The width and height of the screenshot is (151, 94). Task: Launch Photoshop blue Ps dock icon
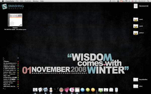point(83,90)
